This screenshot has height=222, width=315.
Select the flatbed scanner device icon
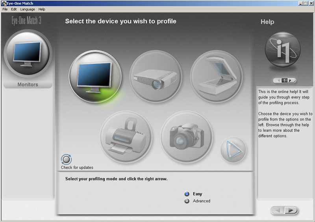(216, 76)
